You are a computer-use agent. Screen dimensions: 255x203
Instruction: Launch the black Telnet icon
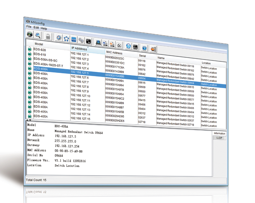[x=135, y=47]
